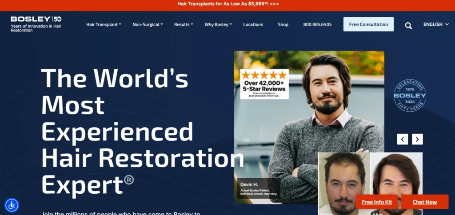The width and height of the screenshot is (455, 215).
Task: Advance to next slide arrow
Action: click(417, 139)
